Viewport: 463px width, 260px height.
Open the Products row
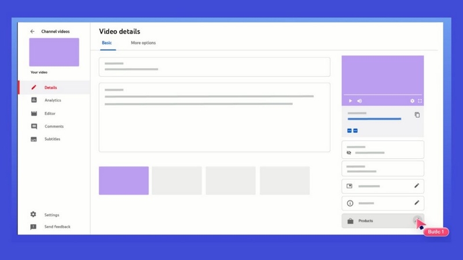(383, 221)
